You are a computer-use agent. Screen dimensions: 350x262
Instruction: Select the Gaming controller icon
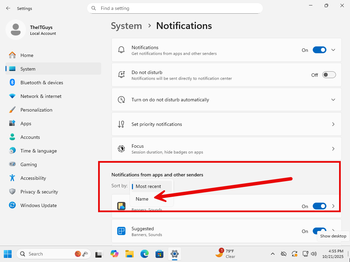pos(12,164)
